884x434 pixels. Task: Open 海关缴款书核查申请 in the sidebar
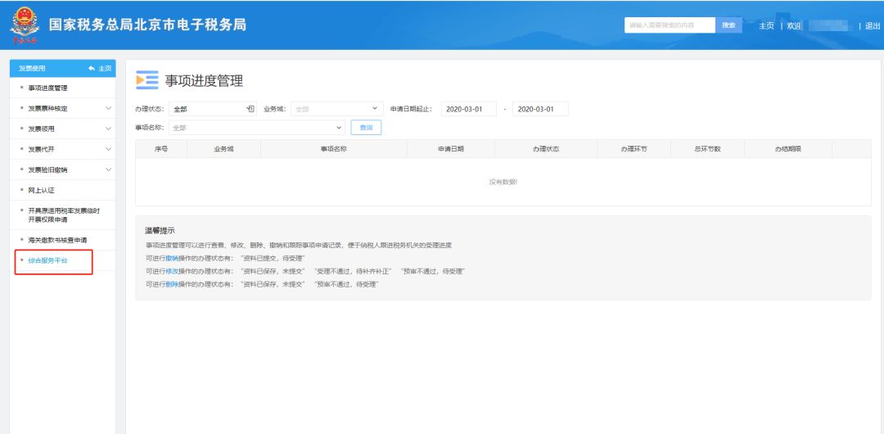57,240
